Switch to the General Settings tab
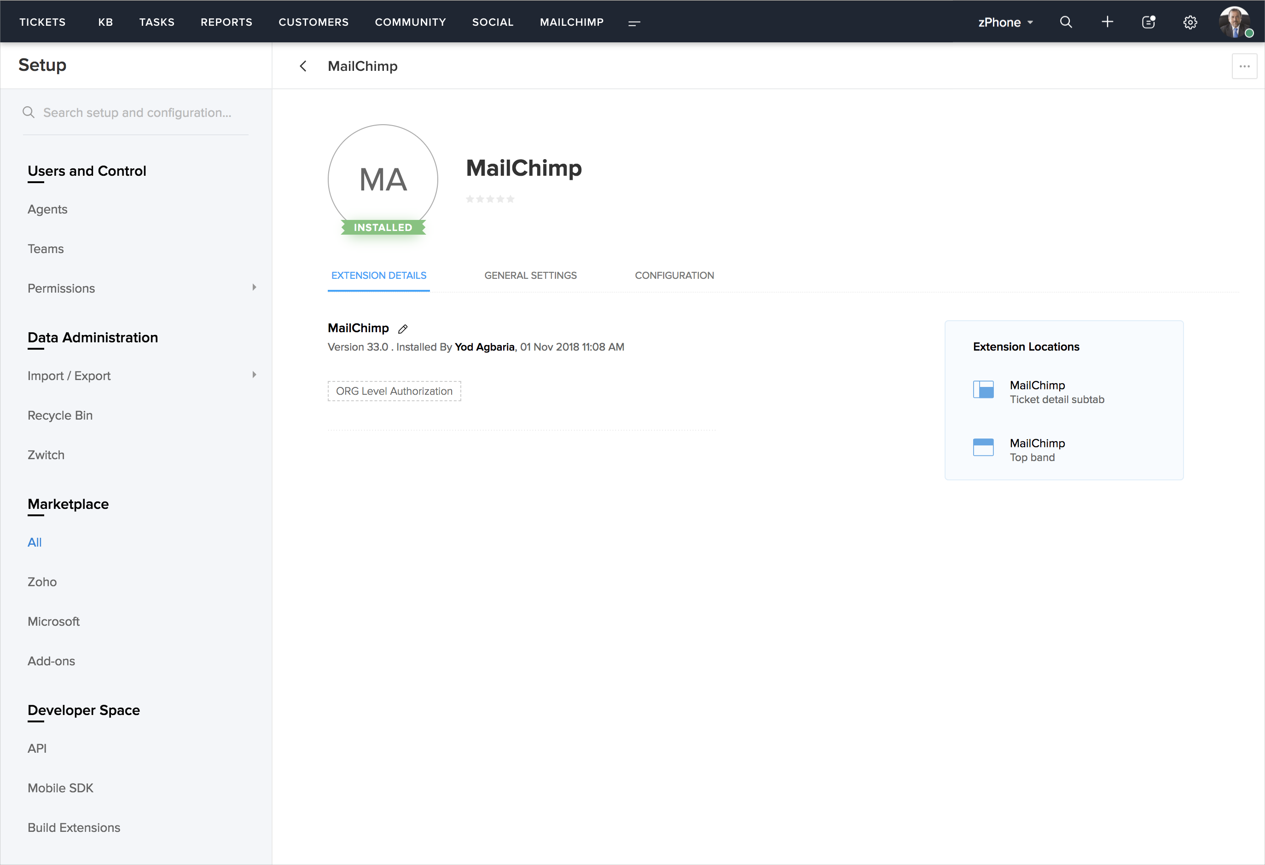 point(530,275)
